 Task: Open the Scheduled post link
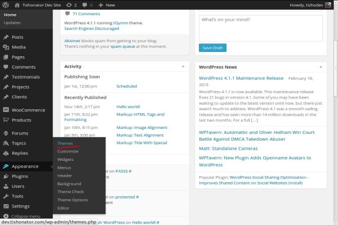pos(127,86)
